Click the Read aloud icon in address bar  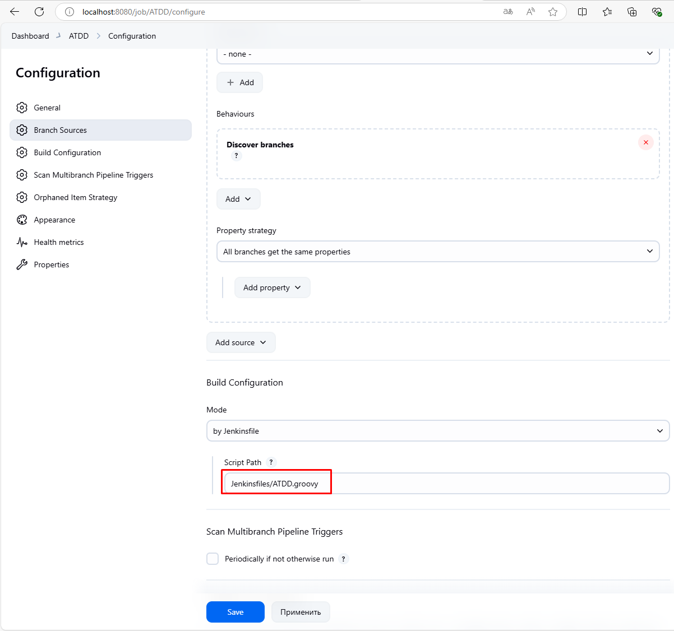[530, 12]
